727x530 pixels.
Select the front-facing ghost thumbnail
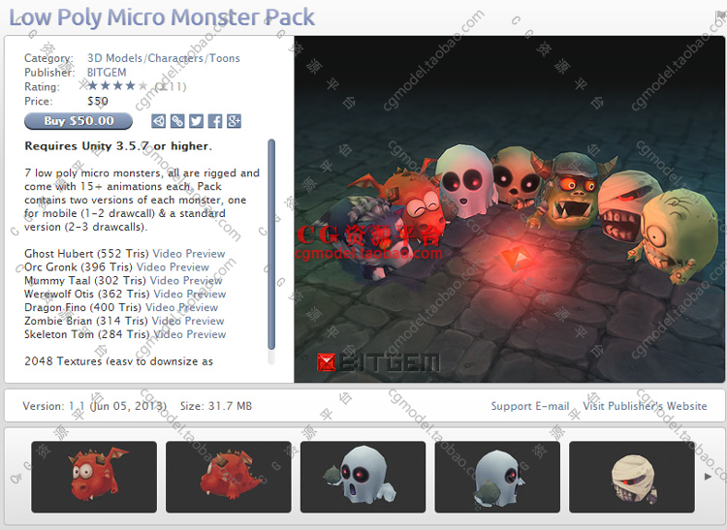coord(363,477)
